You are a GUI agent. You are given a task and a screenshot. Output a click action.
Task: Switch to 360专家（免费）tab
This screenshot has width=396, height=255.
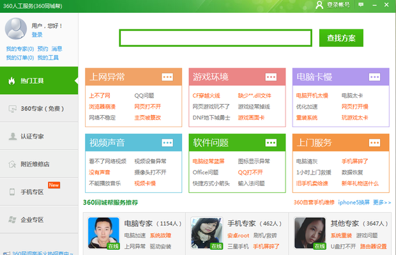[x=39, y=109]
